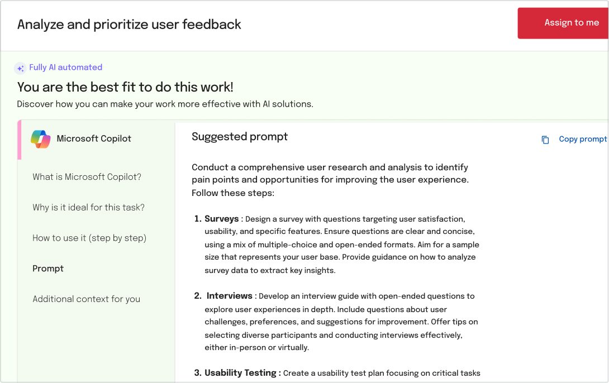The image size is (609, 383).
Task: Click the Microsoft Copilot colorful logo icon
Action: coord(40,139)
